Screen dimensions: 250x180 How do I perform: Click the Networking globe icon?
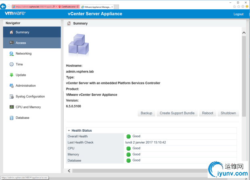[11, 54]
